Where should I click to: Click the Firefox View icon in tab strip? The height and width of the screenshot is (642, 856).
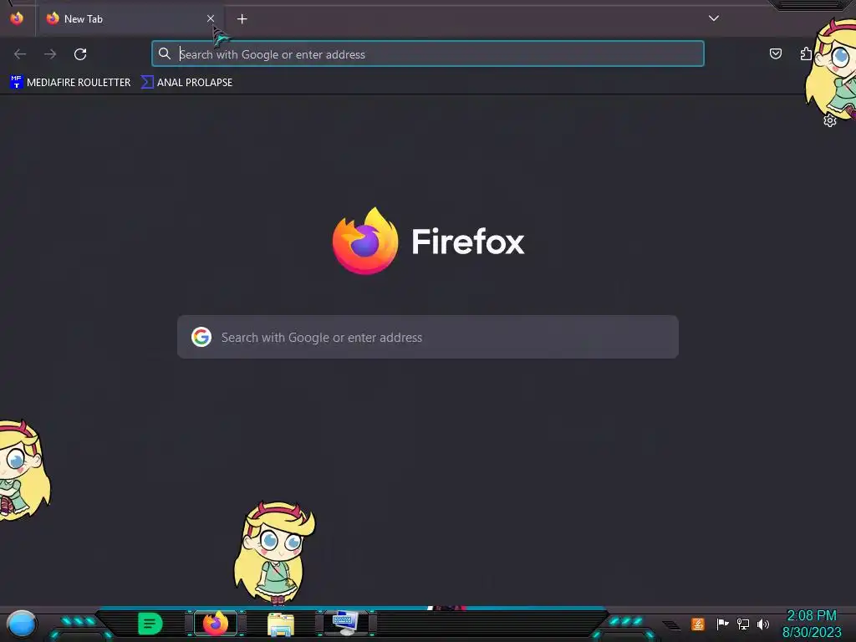17,18
